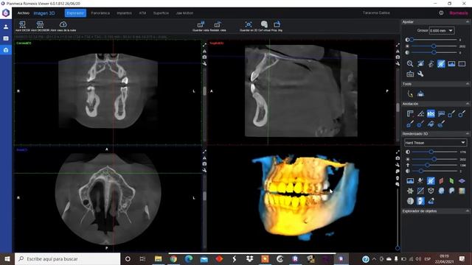This screenshot has width=472, height=265.
Task: Open the Grosor thickness dropdown
Action: [442, 31]
